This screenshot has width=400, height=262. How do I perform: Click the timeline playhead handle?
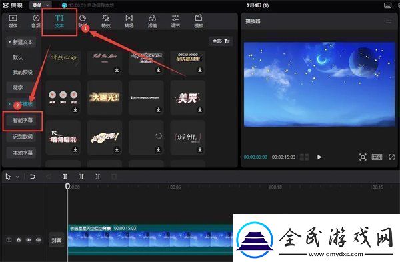point(67,187)
